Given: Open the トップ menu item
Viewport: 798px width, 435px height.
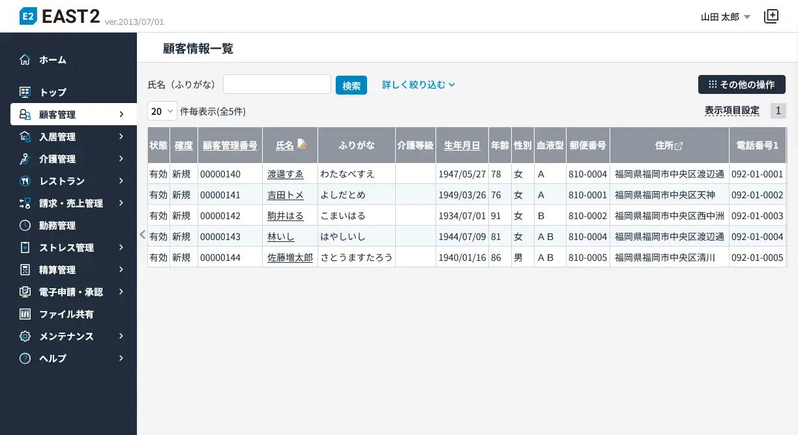Looking at the screenshot, I should 53,93.
